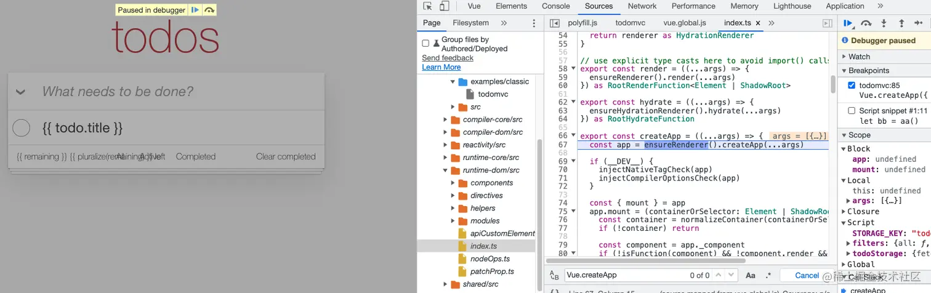
Task: Step over next function call in DevTools
Action: [x=866, y=23]
